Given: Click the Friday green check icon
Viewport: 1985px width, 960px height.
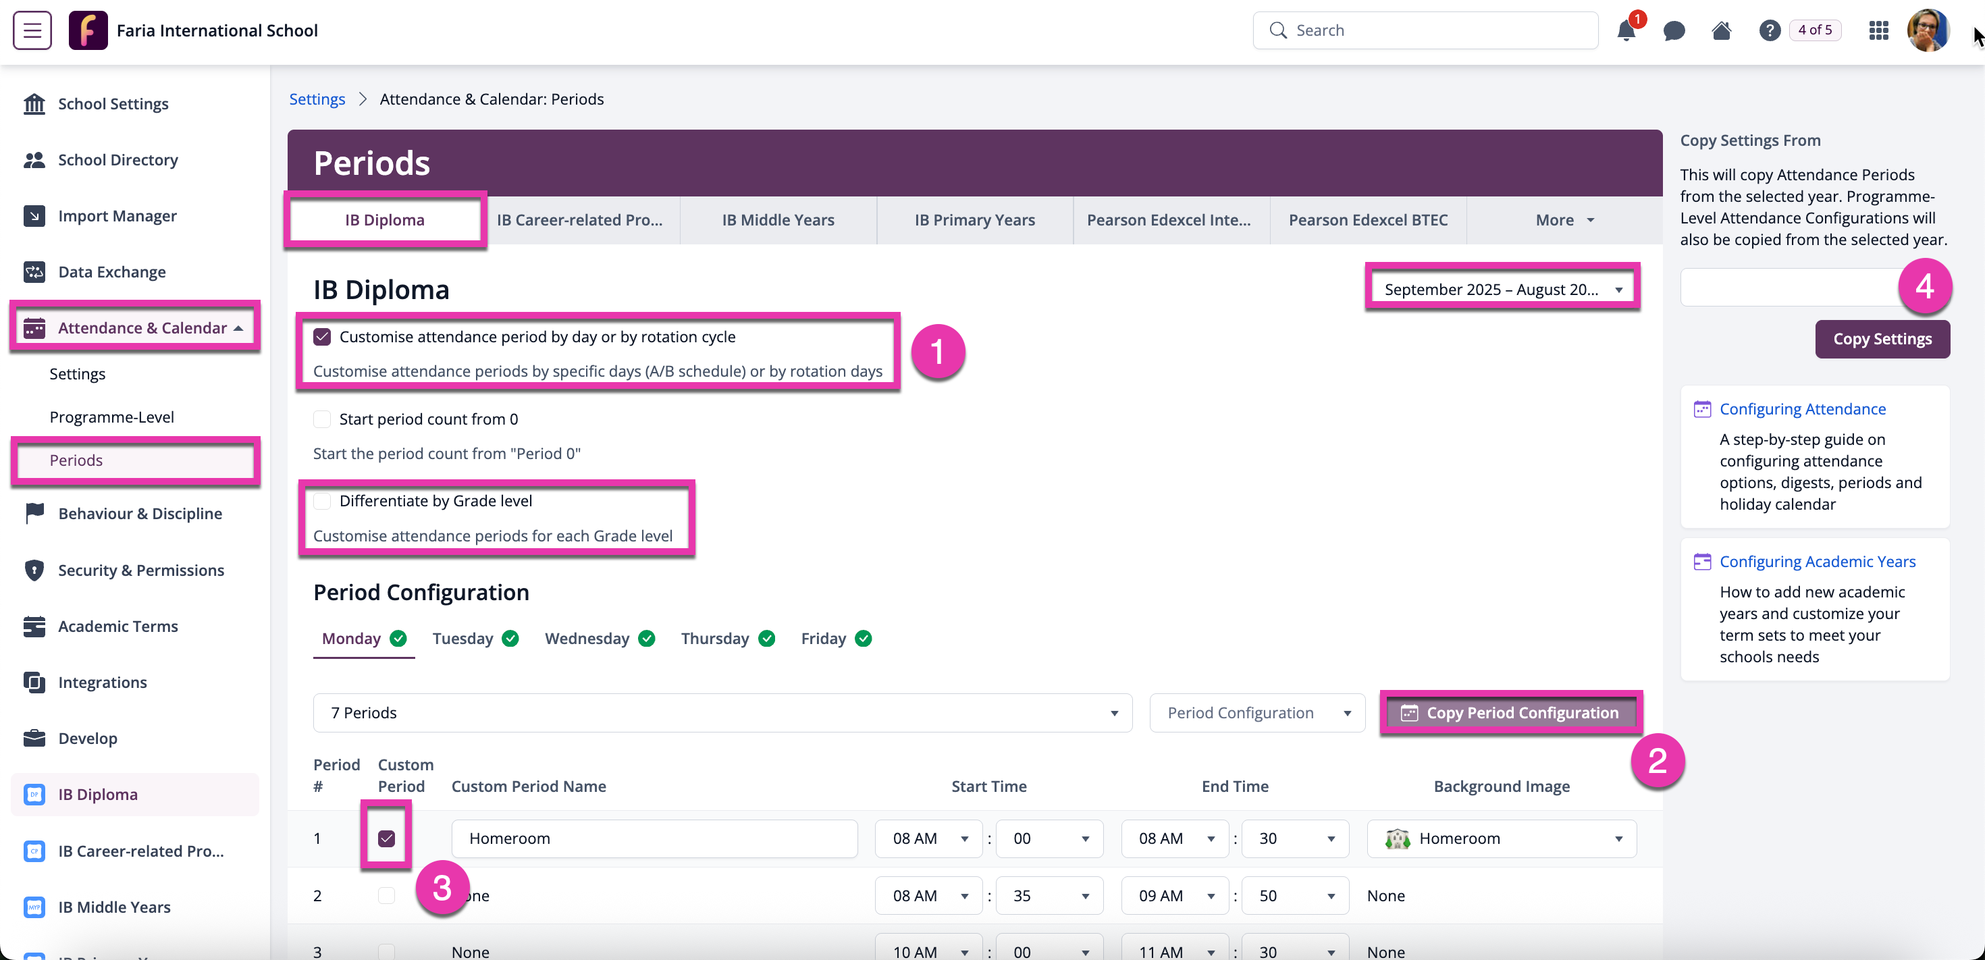Looking at the screenshot, I should click(864, 639).
